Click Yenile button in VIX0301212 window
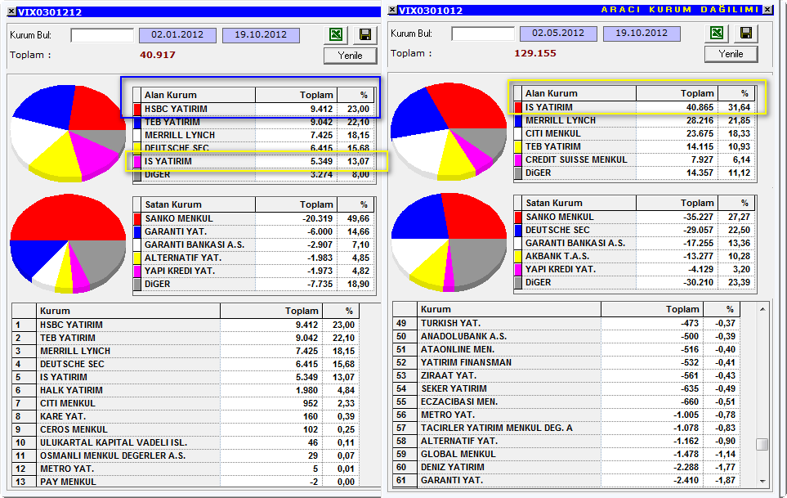The width and height of the screenshot is (787, 498). [351, 56]
